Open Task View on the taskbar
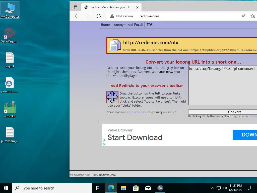Screen dimensions: 257x193 [x=98, y=188]
